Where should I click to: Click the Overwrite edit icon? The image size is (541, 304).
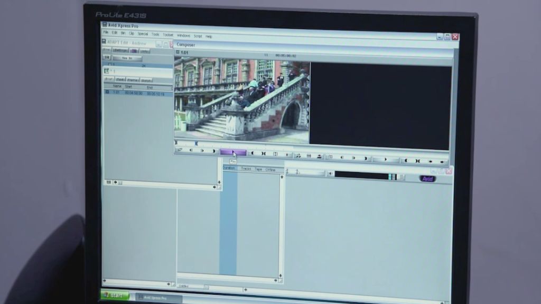pos(309,156)
